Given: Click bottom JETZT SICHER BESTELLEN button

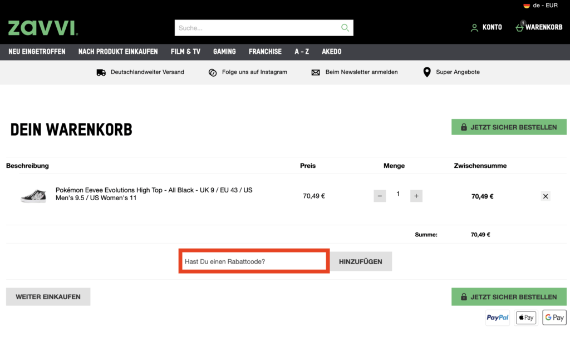Looking at the screenshot, I should point(509,296).
